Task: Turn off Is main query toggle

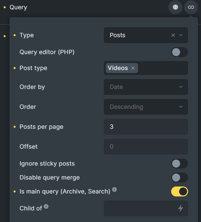Action: coord(179,191)
